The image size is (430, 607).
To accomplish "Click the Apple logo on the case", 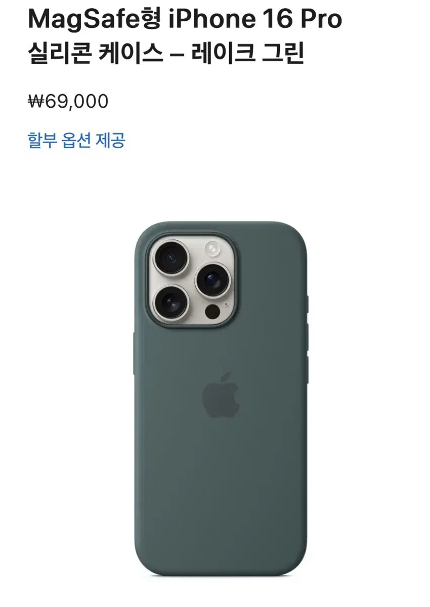I will click(x=221, y=395).
